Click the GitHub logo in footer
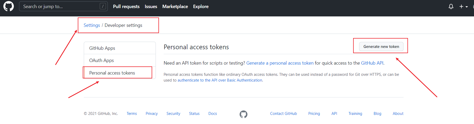 tap(244, 114)
